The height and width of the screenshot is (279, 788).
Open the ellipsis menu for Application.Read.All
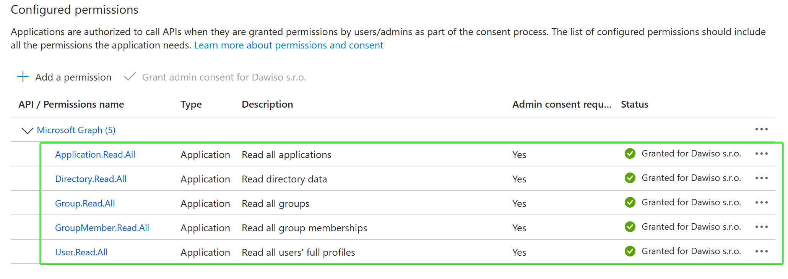pos(761,154)
